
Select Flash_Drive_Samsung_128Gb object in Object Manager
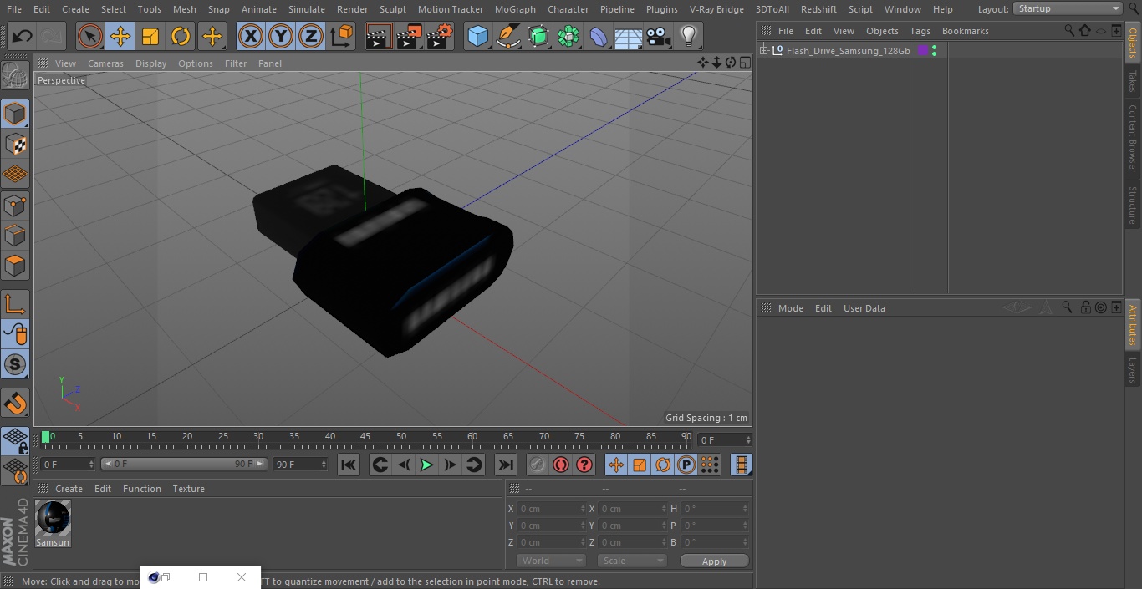tap(848, 51)
